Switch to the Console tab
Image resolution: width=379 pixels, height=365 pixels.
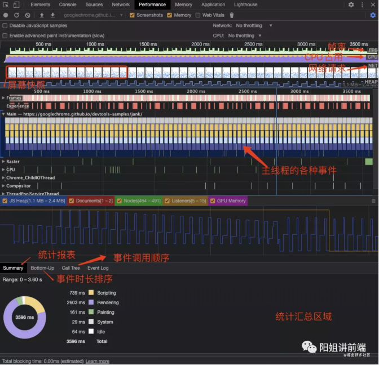pyautogui.click(x=68, y=5)
